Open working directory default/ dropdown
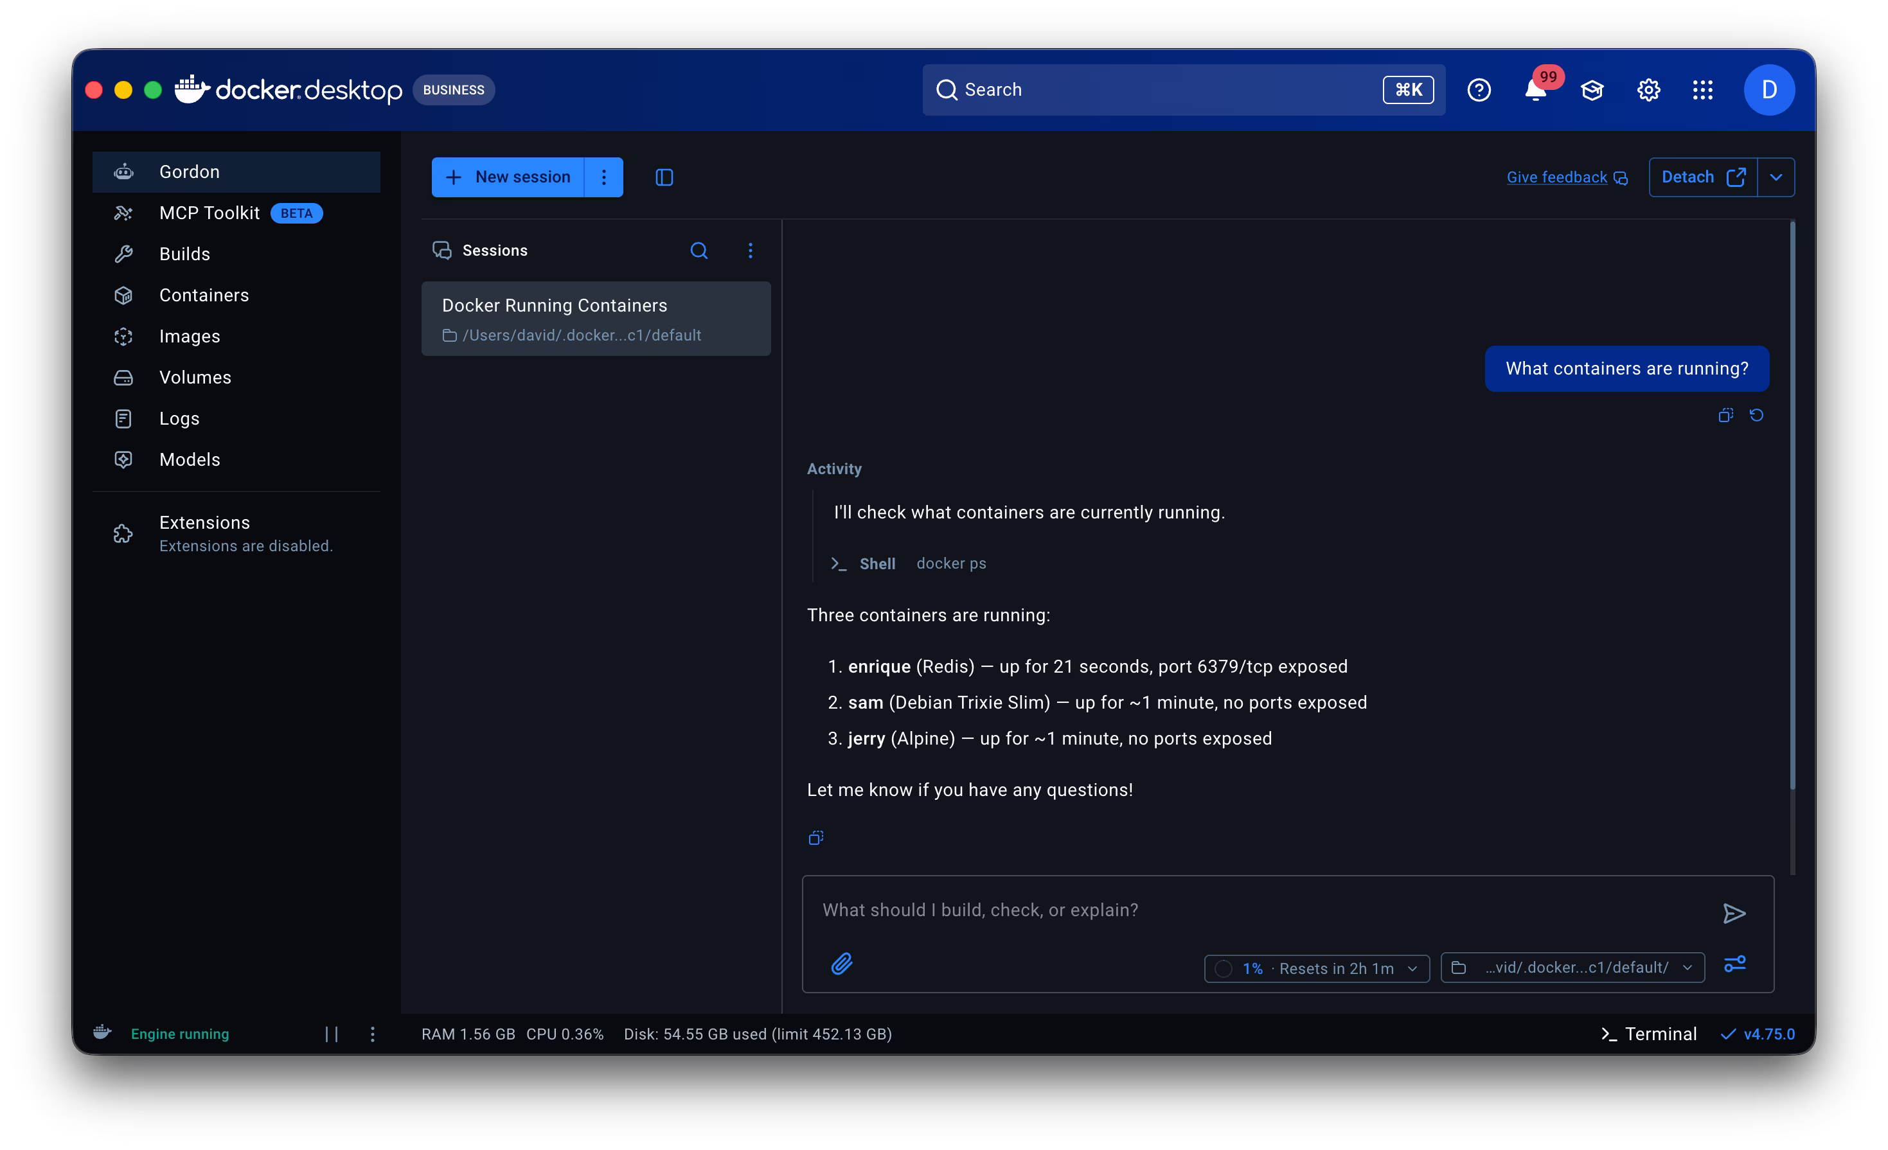This screenshot has width=1888, height=1150. click(1572, 968)
